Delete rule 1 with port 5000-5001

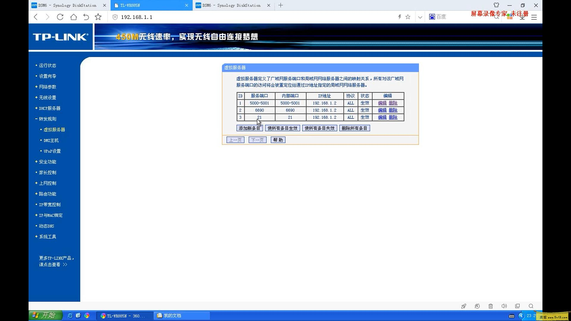coord(393,103)
